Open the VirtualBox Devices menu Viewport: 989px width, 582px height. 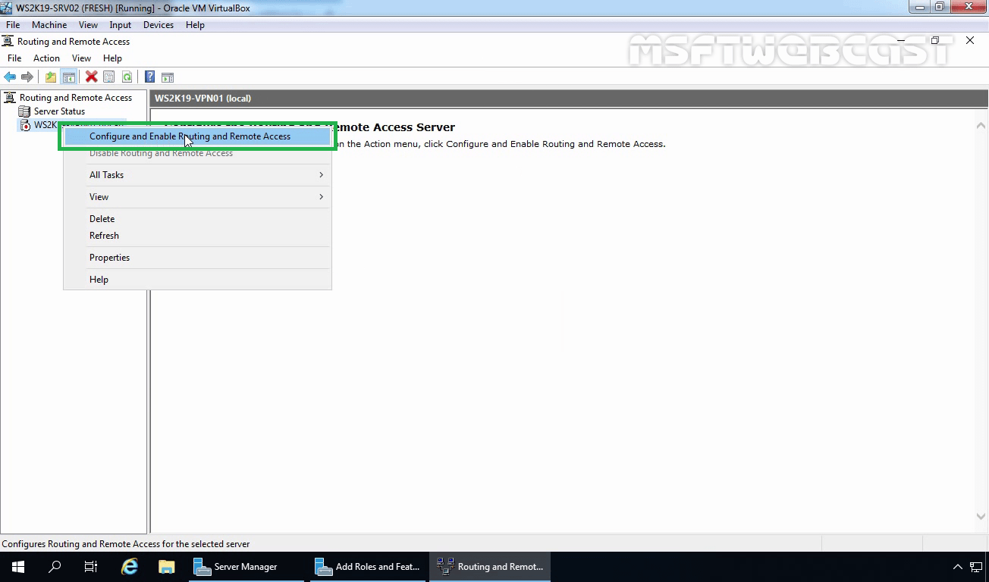point(159,25)
